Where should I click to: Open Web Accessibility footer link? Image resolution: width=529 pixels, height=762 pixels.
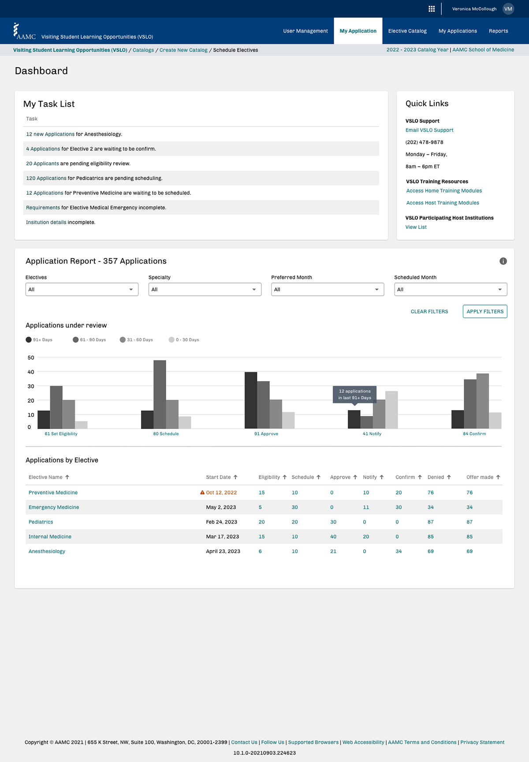pos(363,742)
